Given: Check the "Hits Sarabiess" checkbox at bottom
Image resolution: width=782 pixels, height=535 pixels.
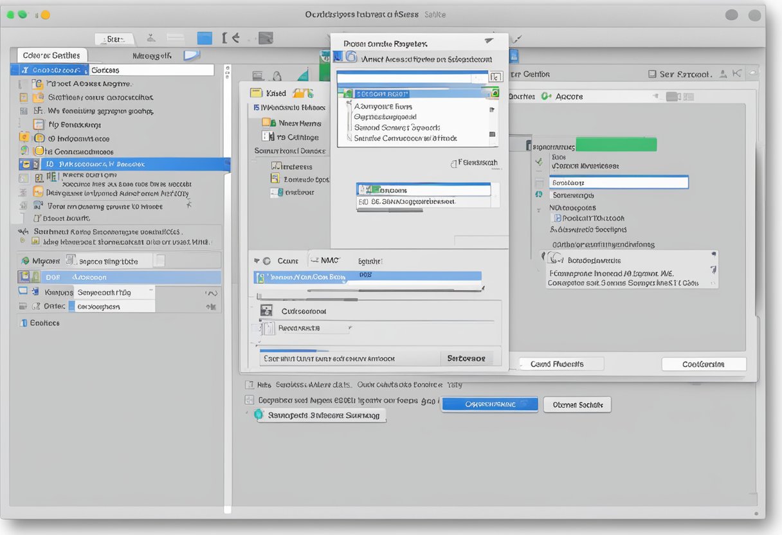Looking at the screenshot, I should click(250, 385).
